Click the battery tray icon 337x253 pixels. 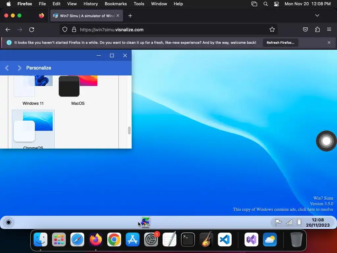(299, 222)
